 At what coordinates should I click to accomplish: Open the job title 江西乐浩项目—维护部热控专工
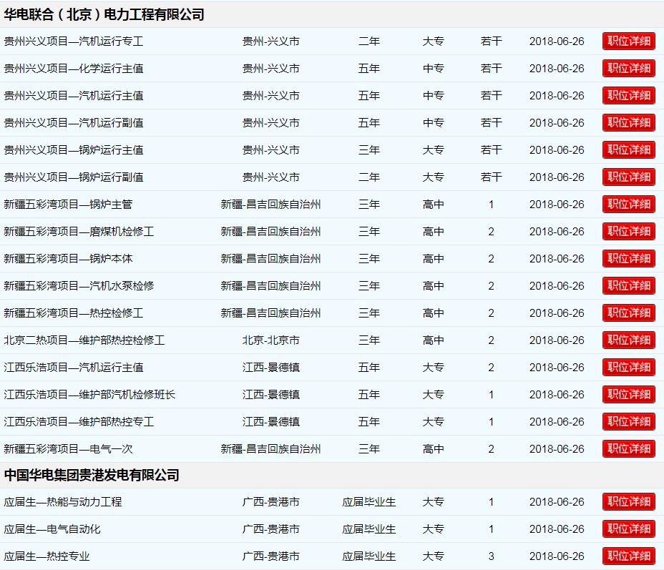[x=79, y=421]
